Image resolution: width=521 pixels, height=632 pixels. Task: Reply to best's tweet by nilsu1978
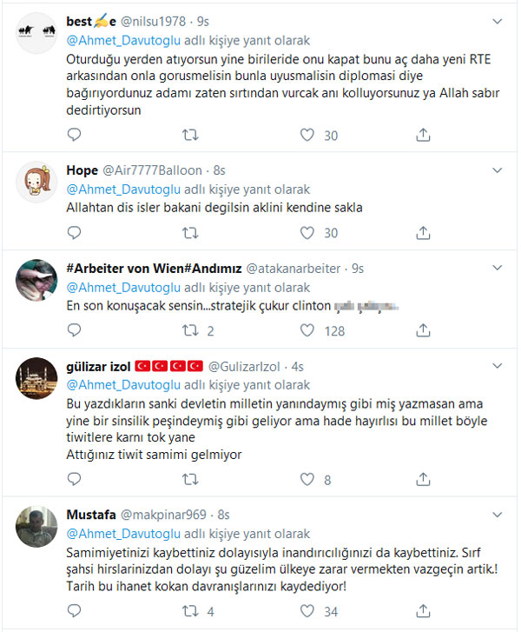pos(75,135)
